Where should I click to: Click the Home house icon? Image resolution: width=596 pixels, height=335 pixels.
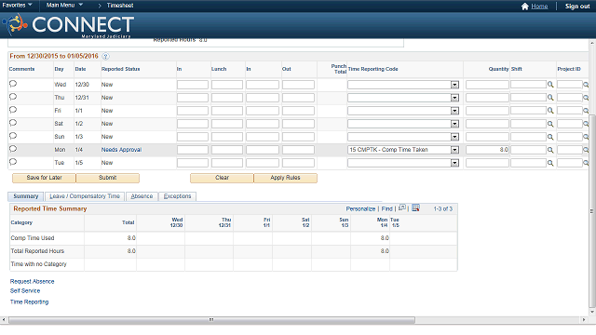click(525, 7)
